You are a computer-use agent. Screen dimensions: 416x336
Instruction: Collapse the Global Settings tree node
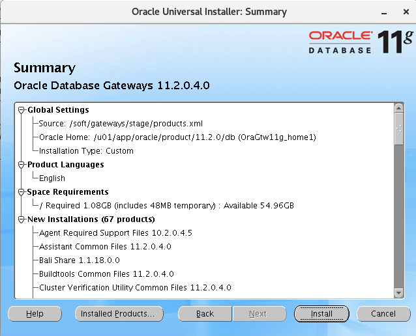[x=22, y=110]
